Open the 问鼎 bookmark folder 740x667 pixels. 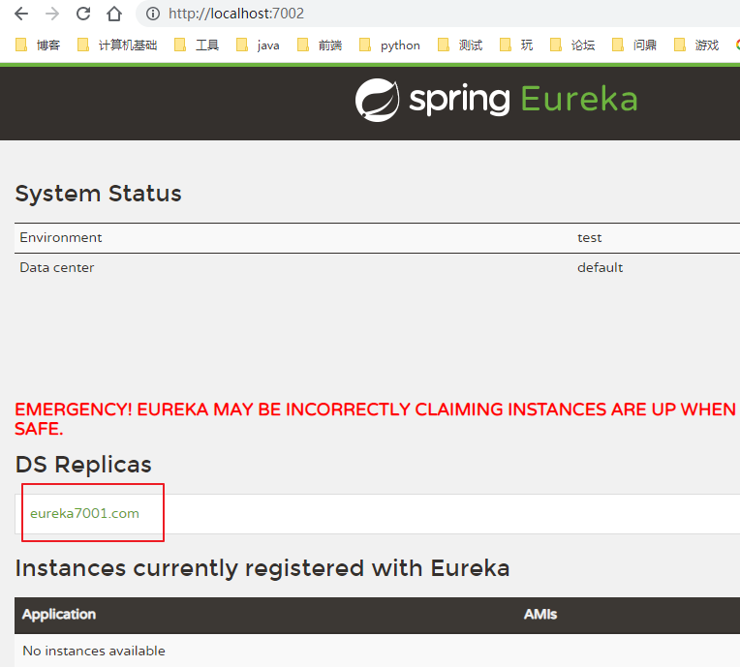[x=634, y=45]
